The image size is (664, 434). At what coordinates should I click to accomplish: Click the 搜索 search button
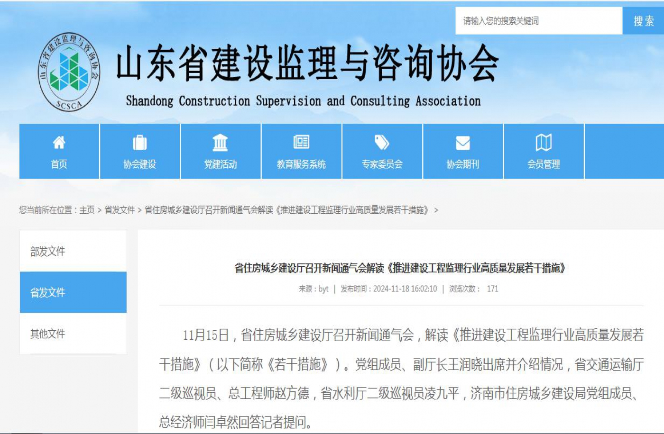coord(643,21)
